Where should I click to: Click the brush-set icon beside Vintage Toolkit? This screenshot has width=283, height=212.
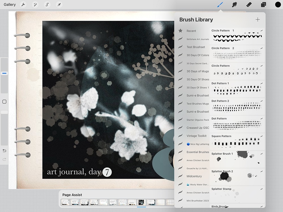click(180, 136)
